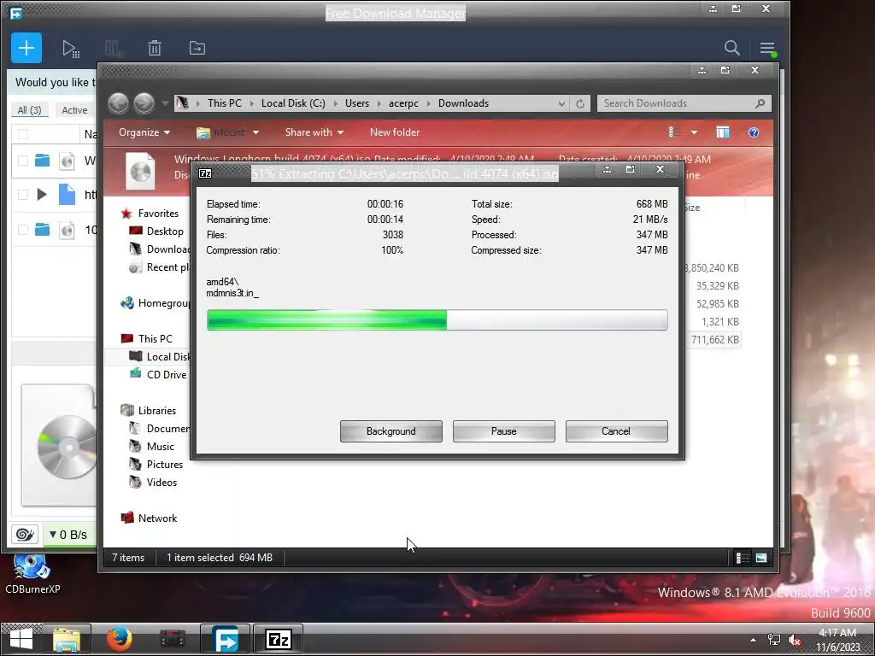Select acerpc breadcrumb segment

403,103
